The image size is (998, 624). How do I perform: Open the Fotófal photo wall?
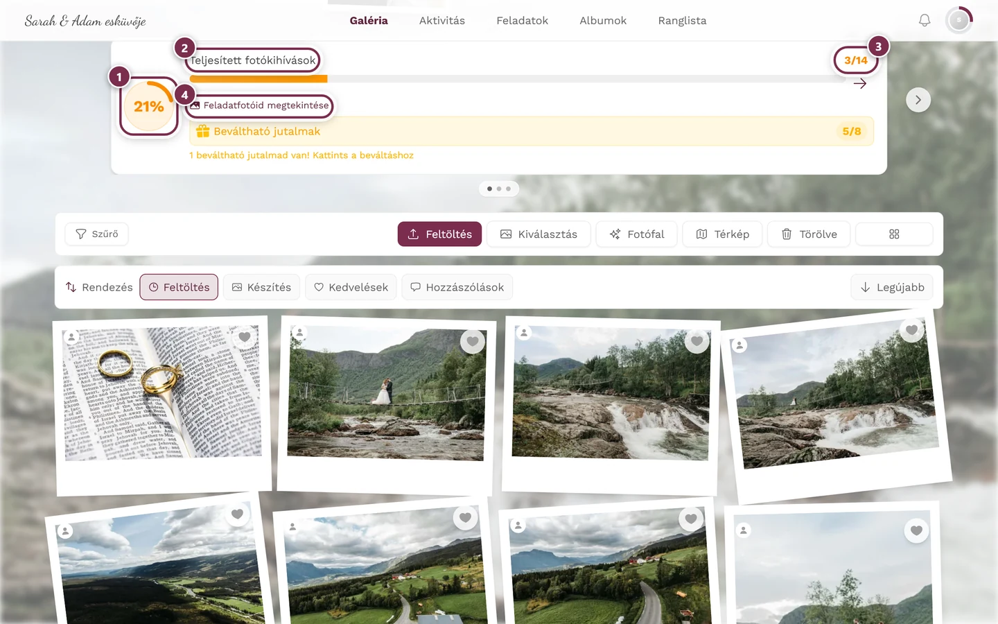[x=636, y=234]
